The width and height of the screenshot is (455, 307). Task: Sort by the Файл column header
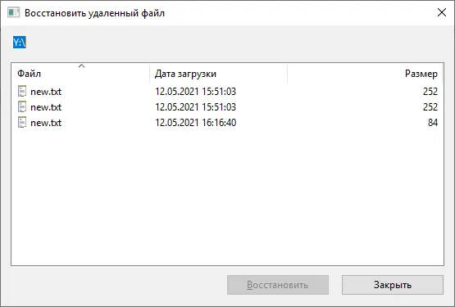coord(80,74)
